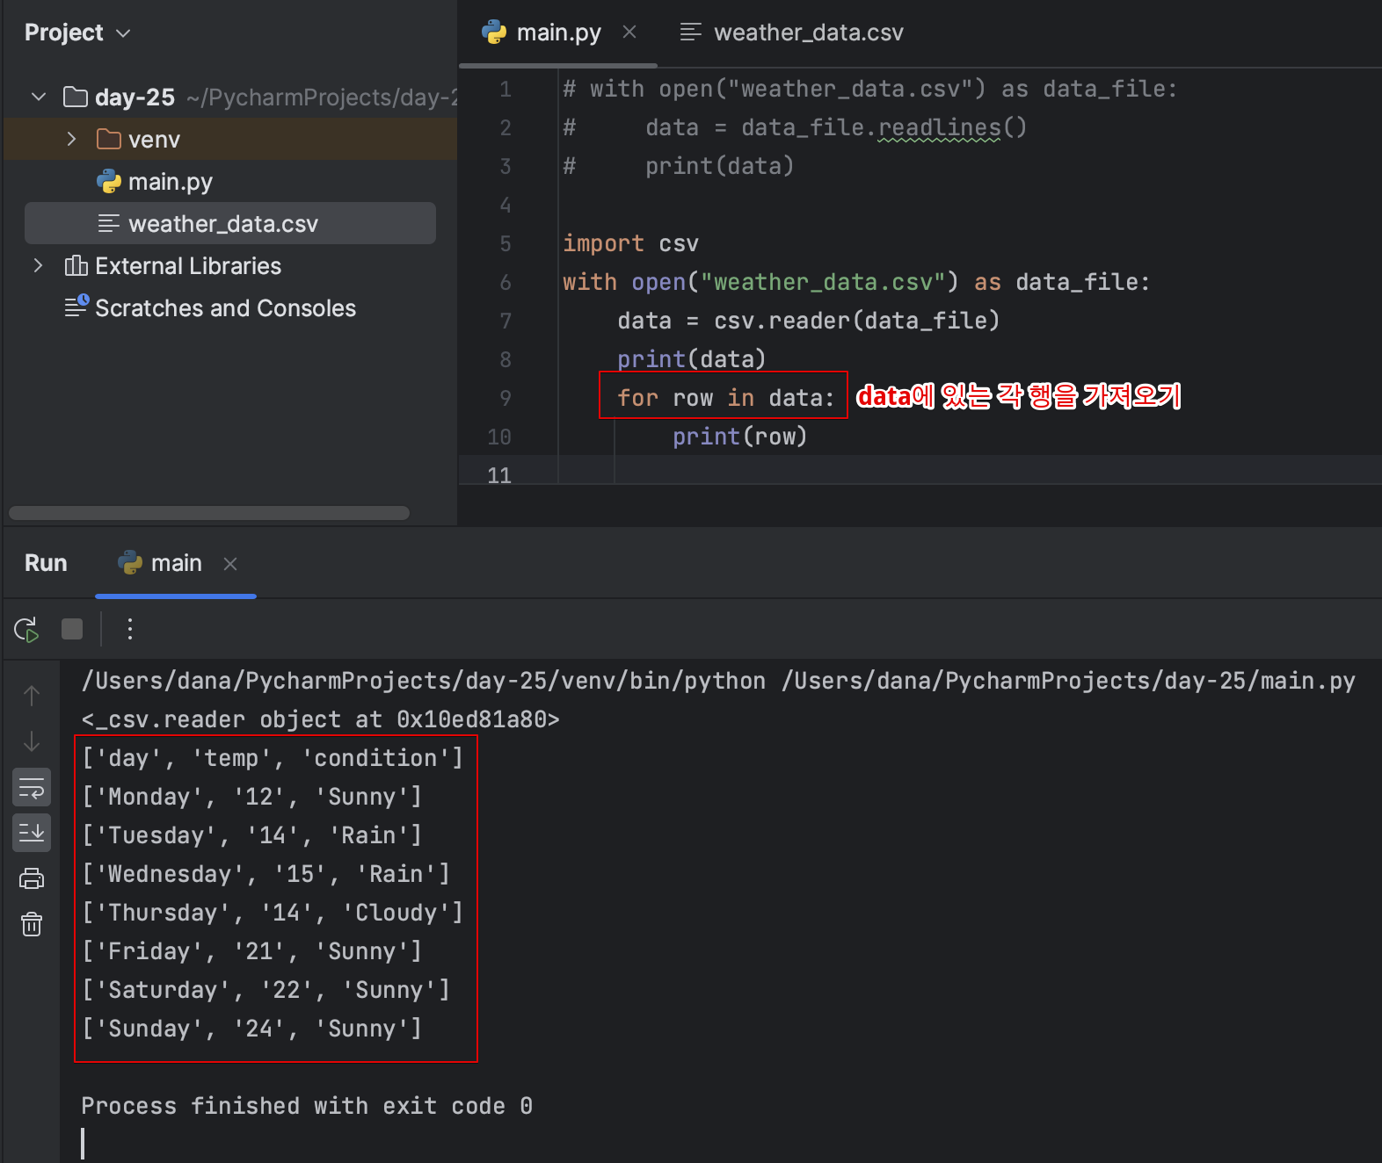
Task: Select the day-25 root folder
Action: pos(135,98)
